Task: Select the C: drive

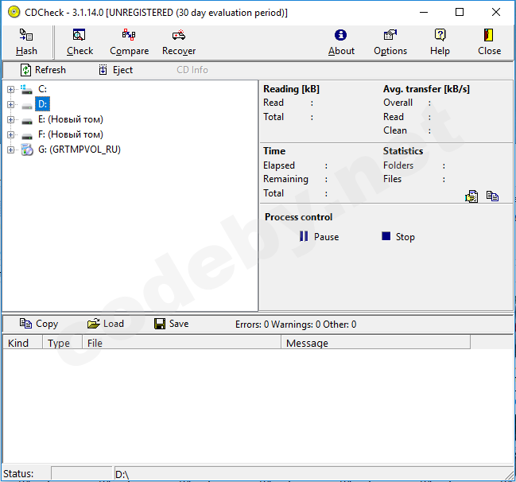Action: coord(42,89)
